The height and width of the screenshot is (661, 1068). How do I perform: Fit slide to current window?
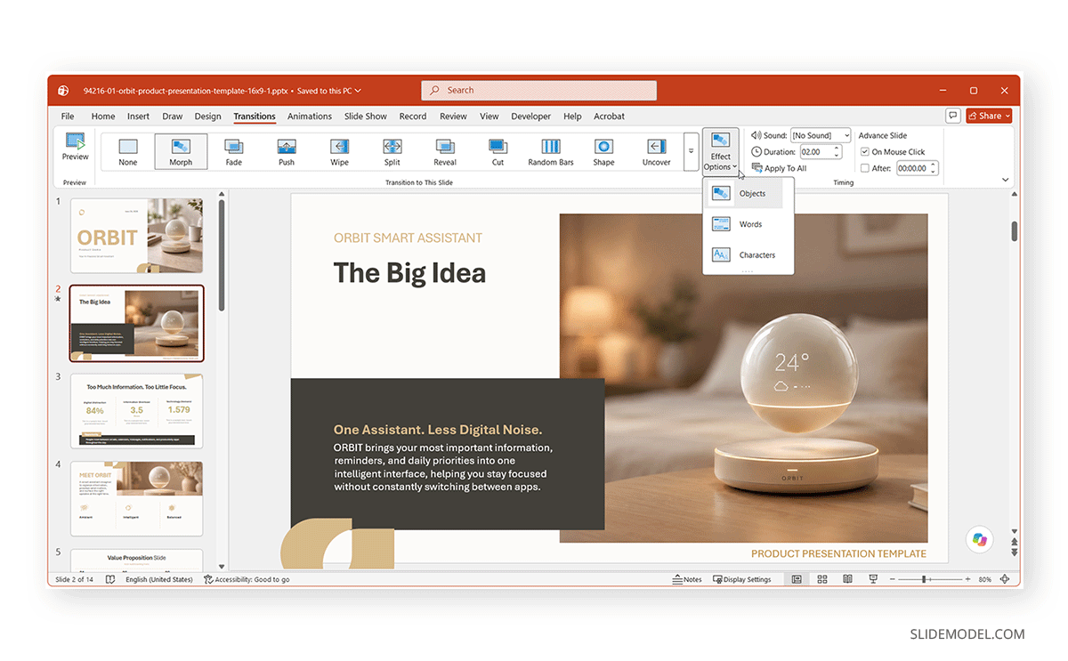(1005, 579)
